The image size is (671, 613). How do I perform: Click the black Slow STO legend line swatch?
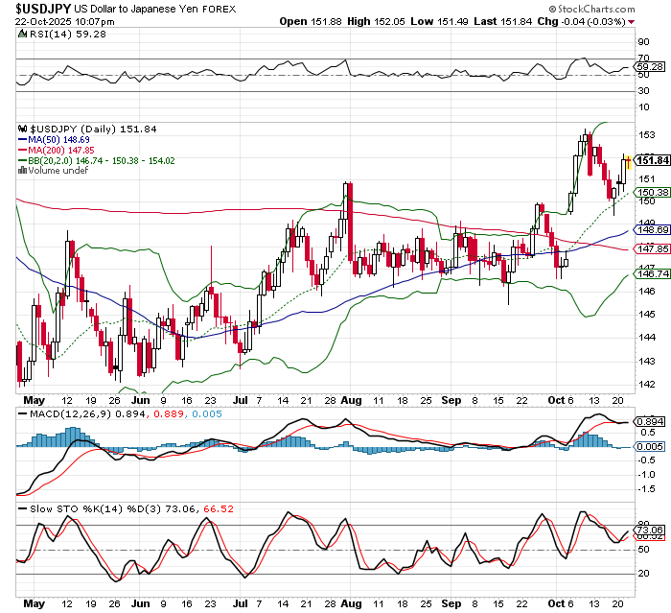(23, 508)
